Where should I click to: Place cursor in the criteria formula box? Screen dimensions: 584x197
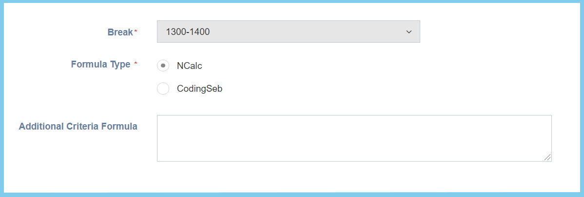click(x=354, y=138)
